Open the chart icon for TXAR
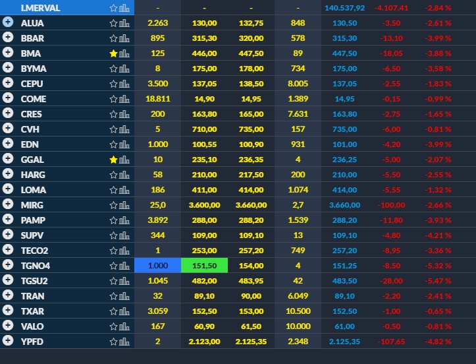 (124, 311)
